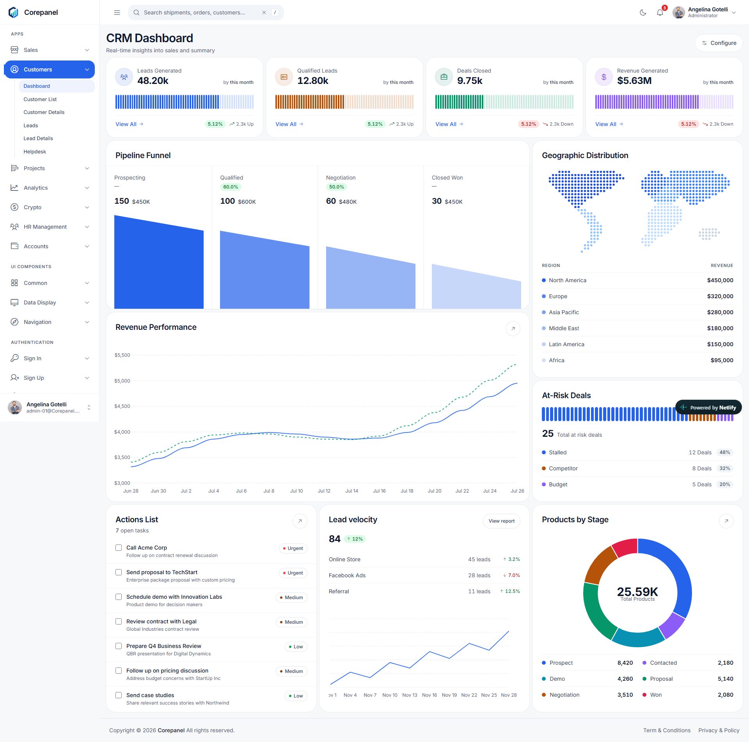Switch to dark mode with moon icon
Screen dimensions: 749x742
tap(643, 12)
